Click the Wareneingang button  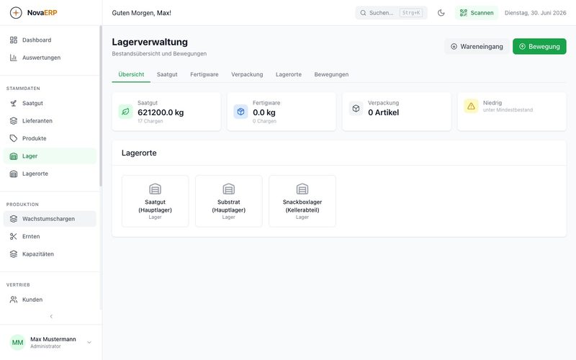(477, 47)
